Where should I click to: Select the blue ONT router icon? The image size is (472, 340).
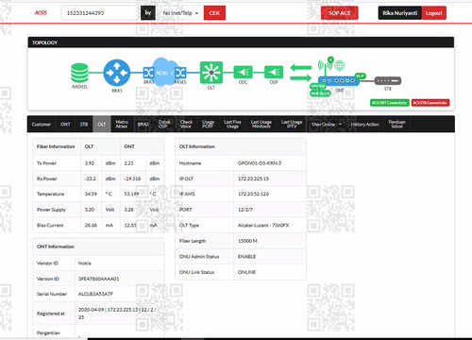tap(339, 81)
